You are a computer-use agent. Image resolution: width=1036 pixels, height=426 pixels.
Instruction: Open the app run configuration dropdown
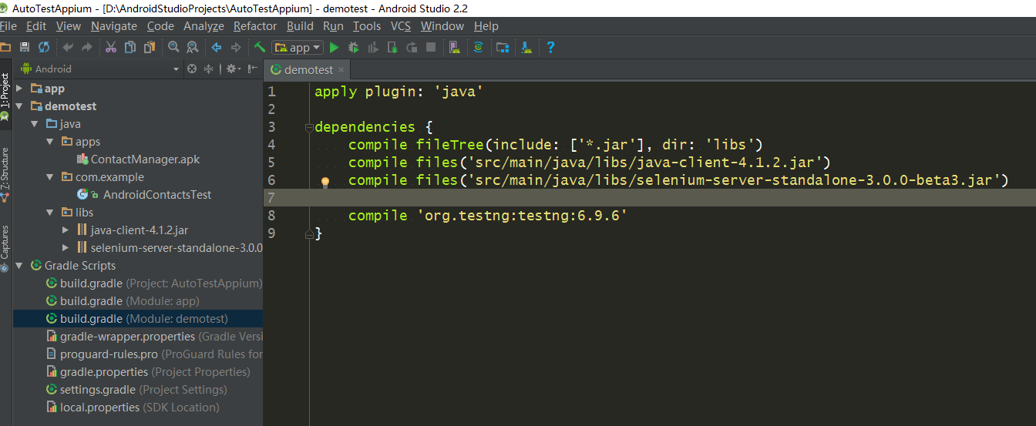click(x=297, y=47)
